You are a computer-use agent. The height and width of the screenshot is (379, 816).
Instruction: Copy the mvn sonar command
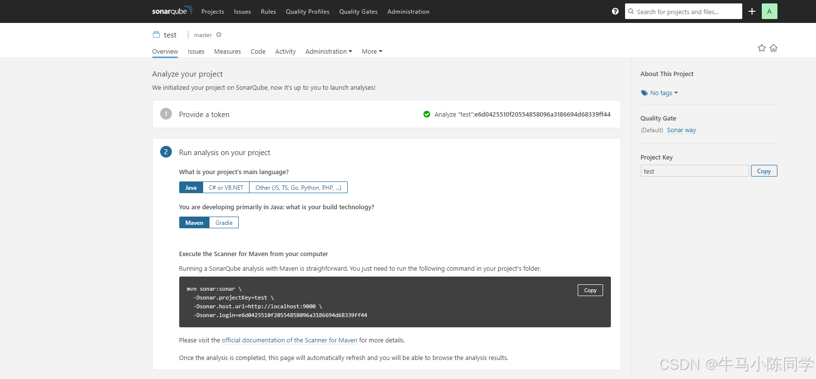pos(590,290)
